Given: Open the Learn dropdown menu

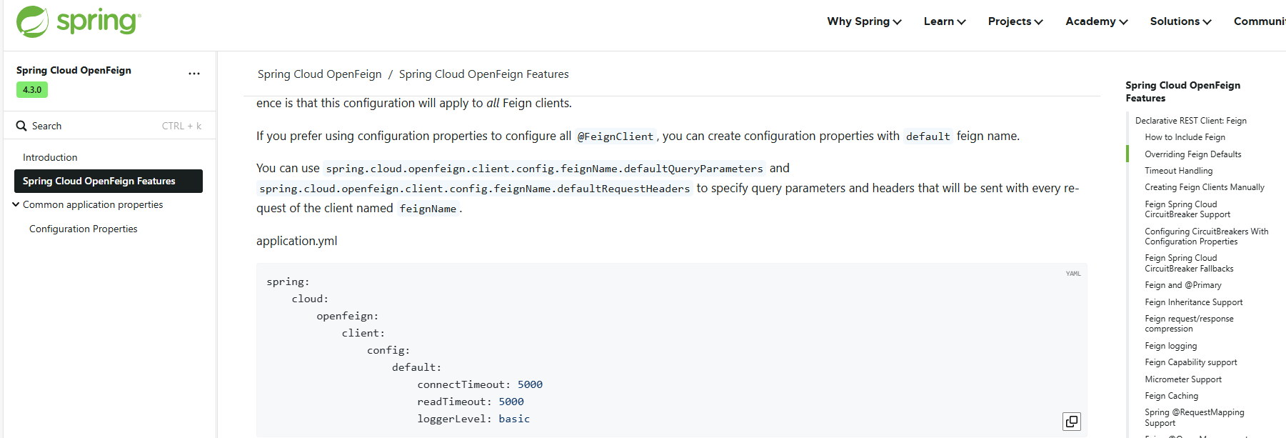Looking at the screenshot, I should [x=945, y=21].
